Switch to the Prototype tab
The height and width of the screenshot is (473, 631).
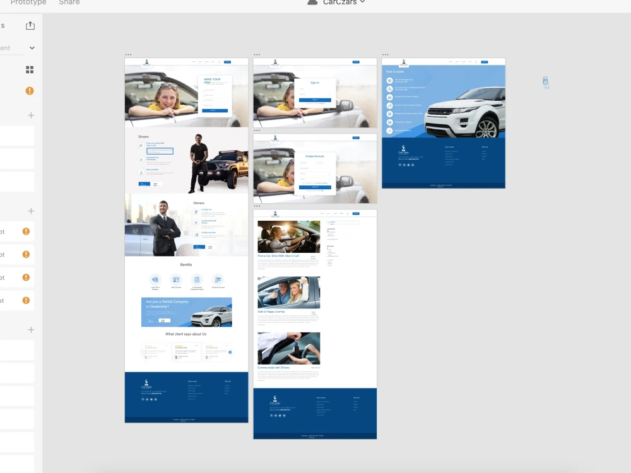(x=28, y=3)
